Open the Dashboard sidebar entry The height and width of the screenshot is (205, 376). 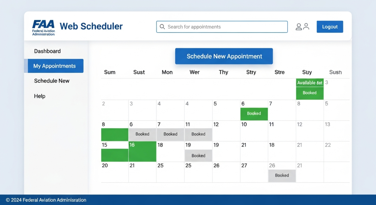tap(47, 51)
